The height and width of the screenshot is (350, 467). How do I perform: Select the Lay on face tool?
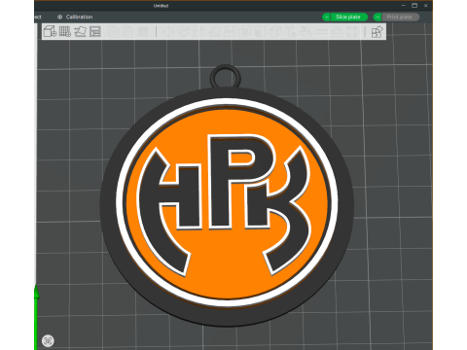214,31
